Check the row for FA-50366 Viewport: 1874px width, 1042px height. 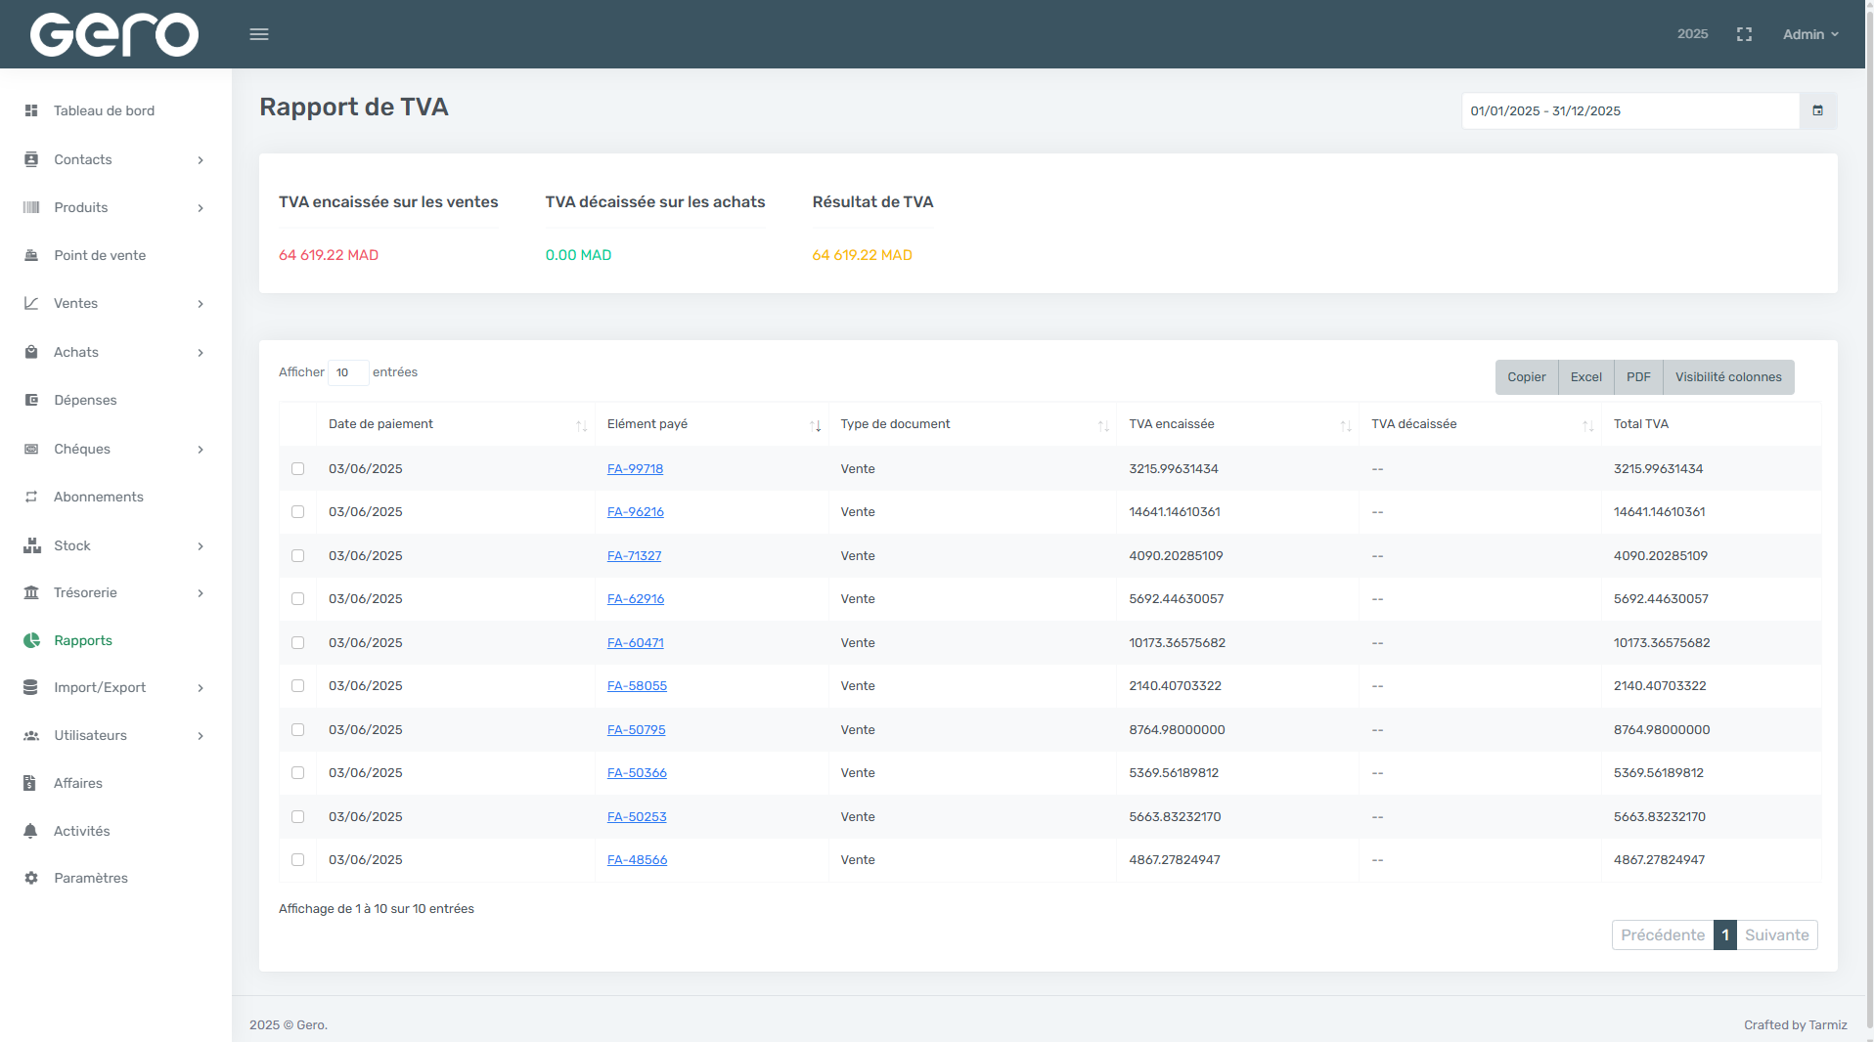pos(297,773)
